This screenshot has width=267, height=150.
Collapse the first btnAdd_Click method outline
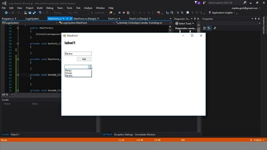click(18, 75)
